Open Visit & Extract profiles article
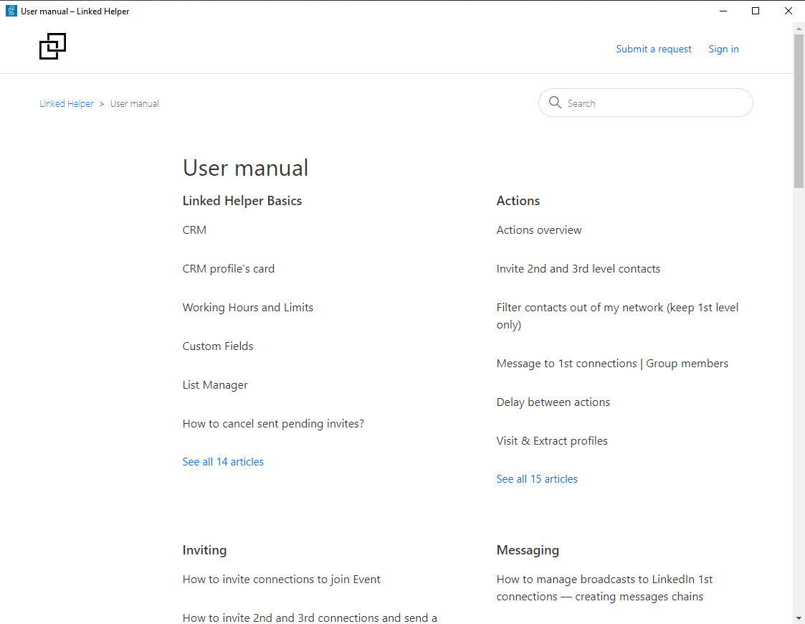This screenshot has width=805, height=624. point(552,440)
